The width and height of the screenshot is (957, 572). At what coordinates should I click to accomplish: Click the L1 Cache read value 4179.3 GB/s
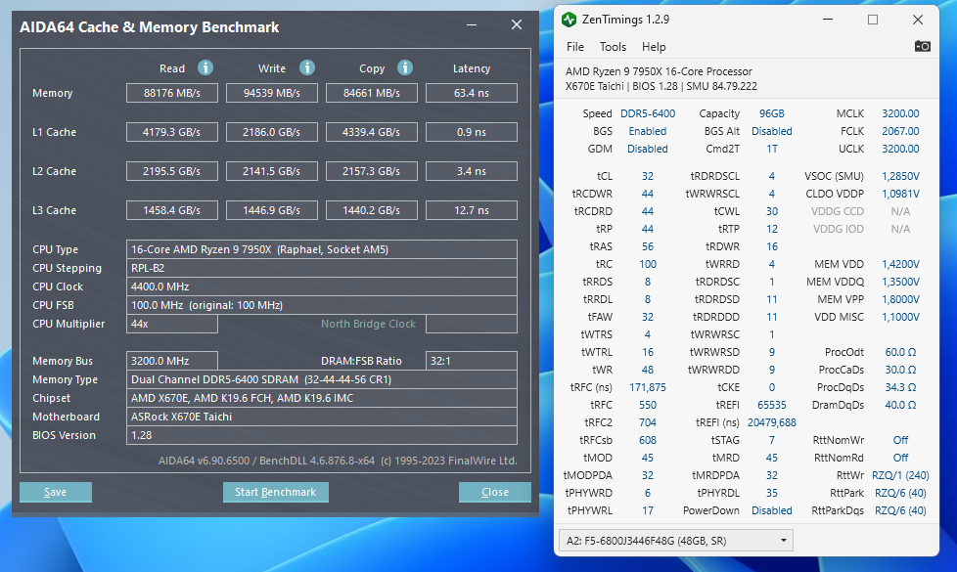click(172, 132)
